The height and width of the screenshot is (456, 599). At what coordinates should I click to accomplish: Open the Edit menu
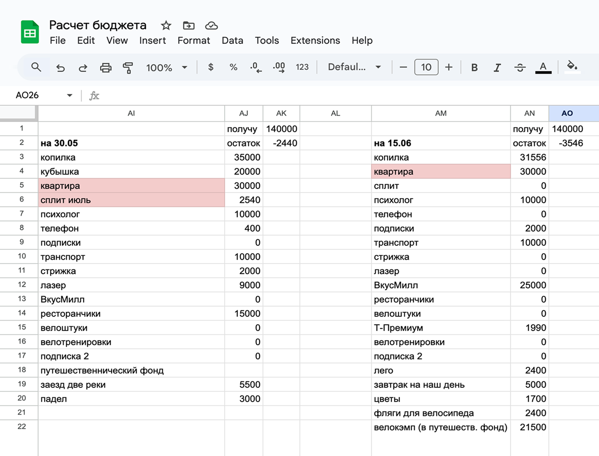click(x=86, y=41)
